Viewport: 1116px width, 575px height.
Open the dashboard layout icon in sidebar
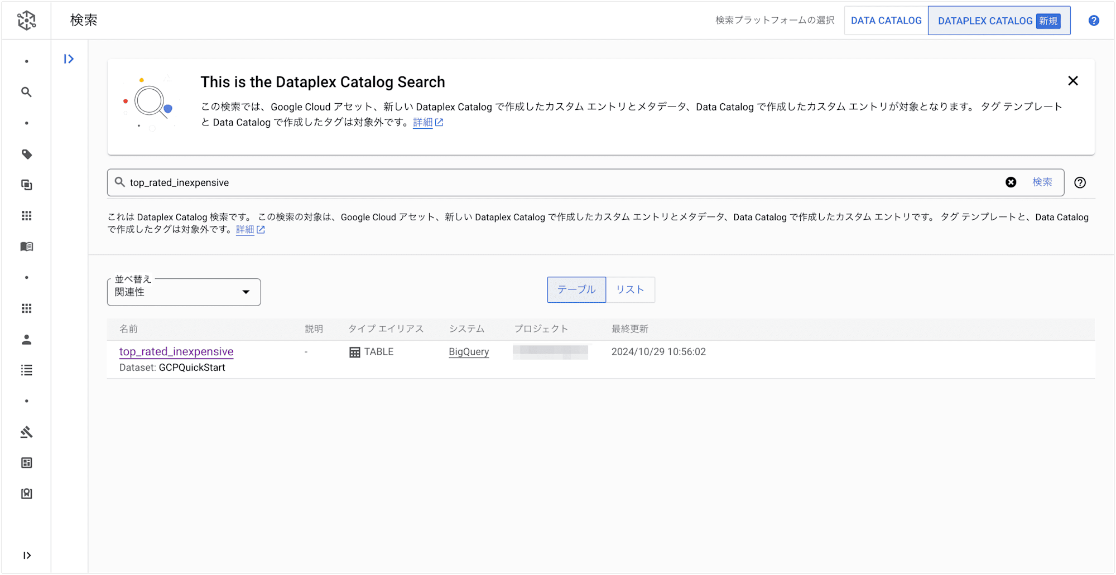(x=26, y=463)
